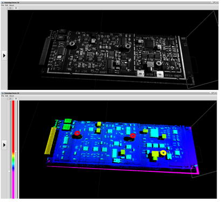Minimize the top VisionApp window
Viewport: 221px width, 202px height.
pyautogui.click(x=212, y=3)
